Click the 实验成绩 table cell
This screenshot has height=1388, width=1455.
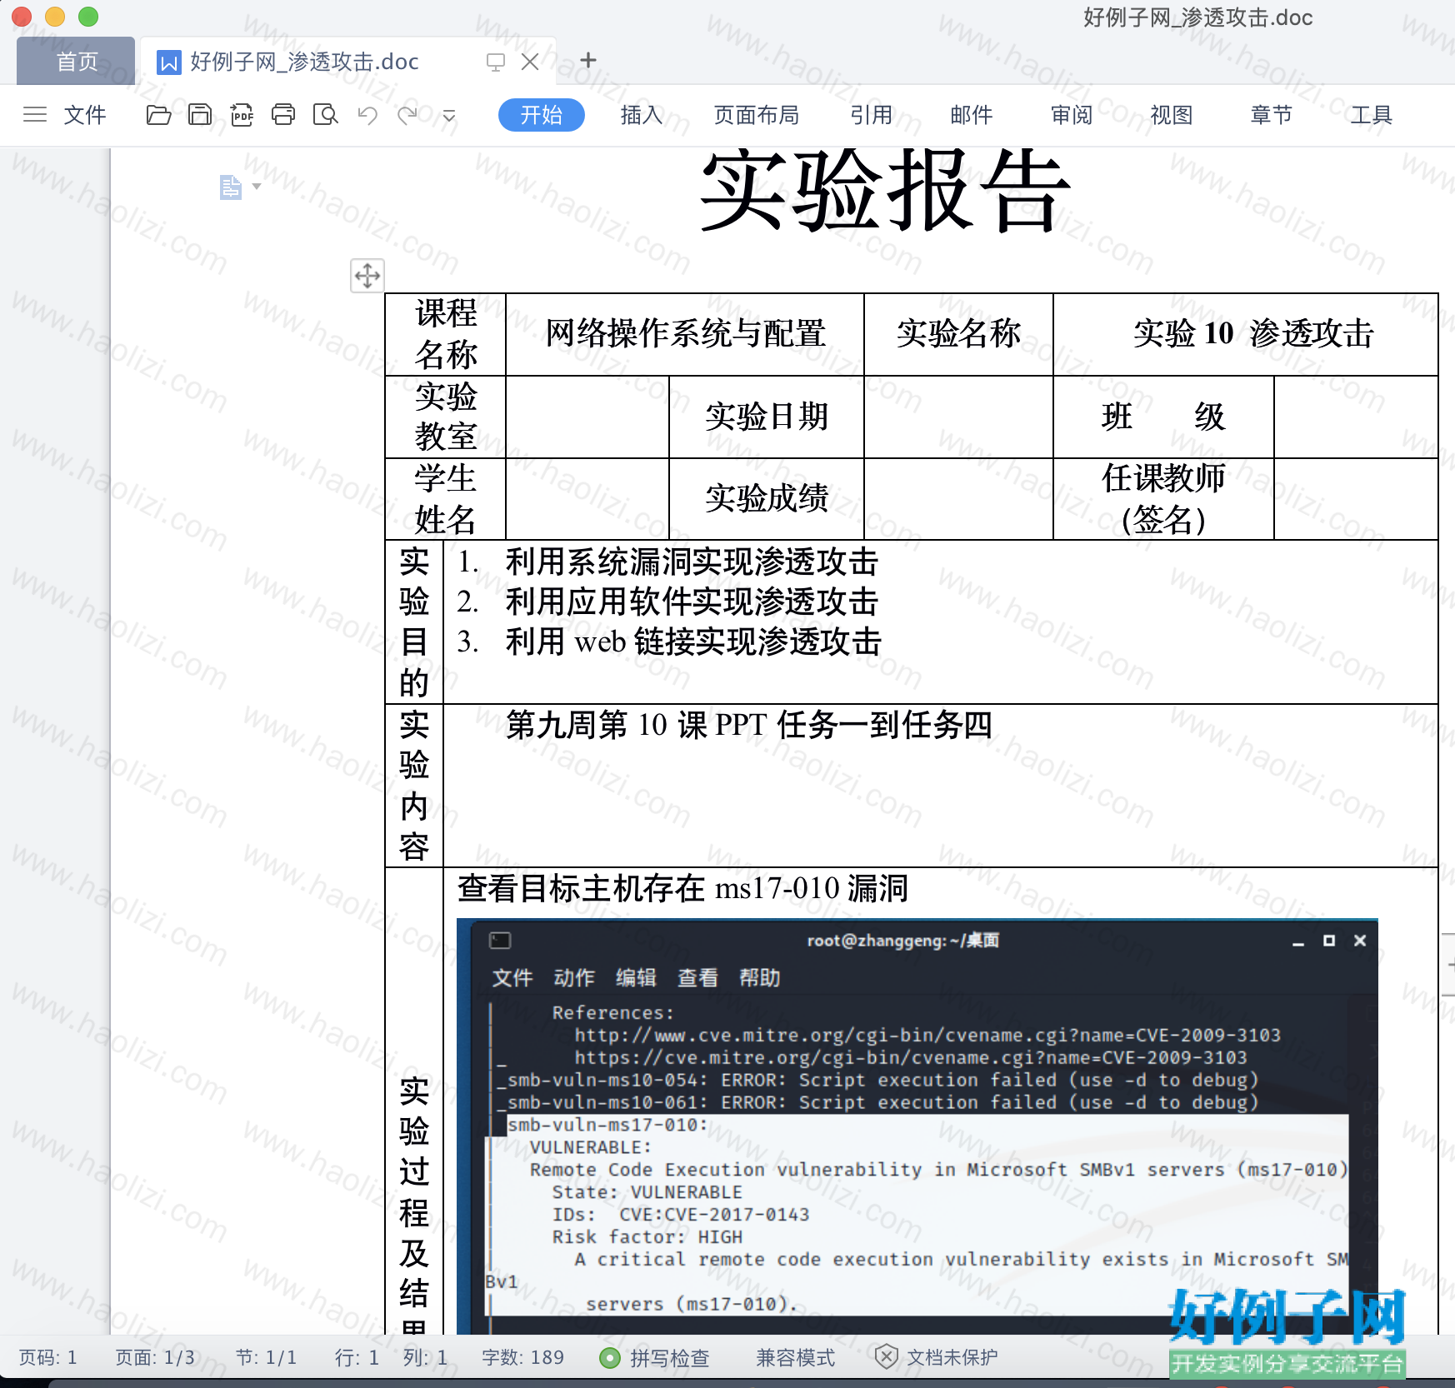click(767, 499)
